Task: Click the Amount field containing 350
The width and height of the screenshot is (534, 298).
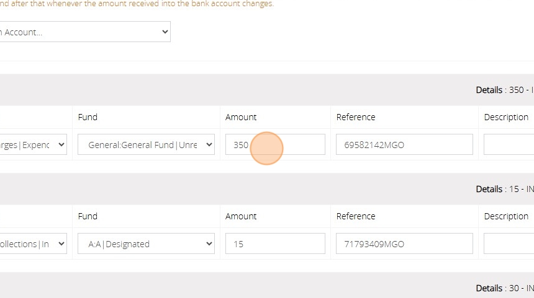Action: tap(275, 145)
